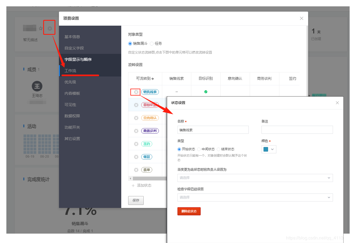Open the 意向确认 status gear settings
The width and height of the screenshot is (356, 243).
point(136,118)
